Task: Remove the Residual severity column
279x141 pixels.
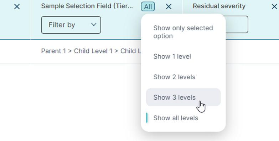Action: 274,7
